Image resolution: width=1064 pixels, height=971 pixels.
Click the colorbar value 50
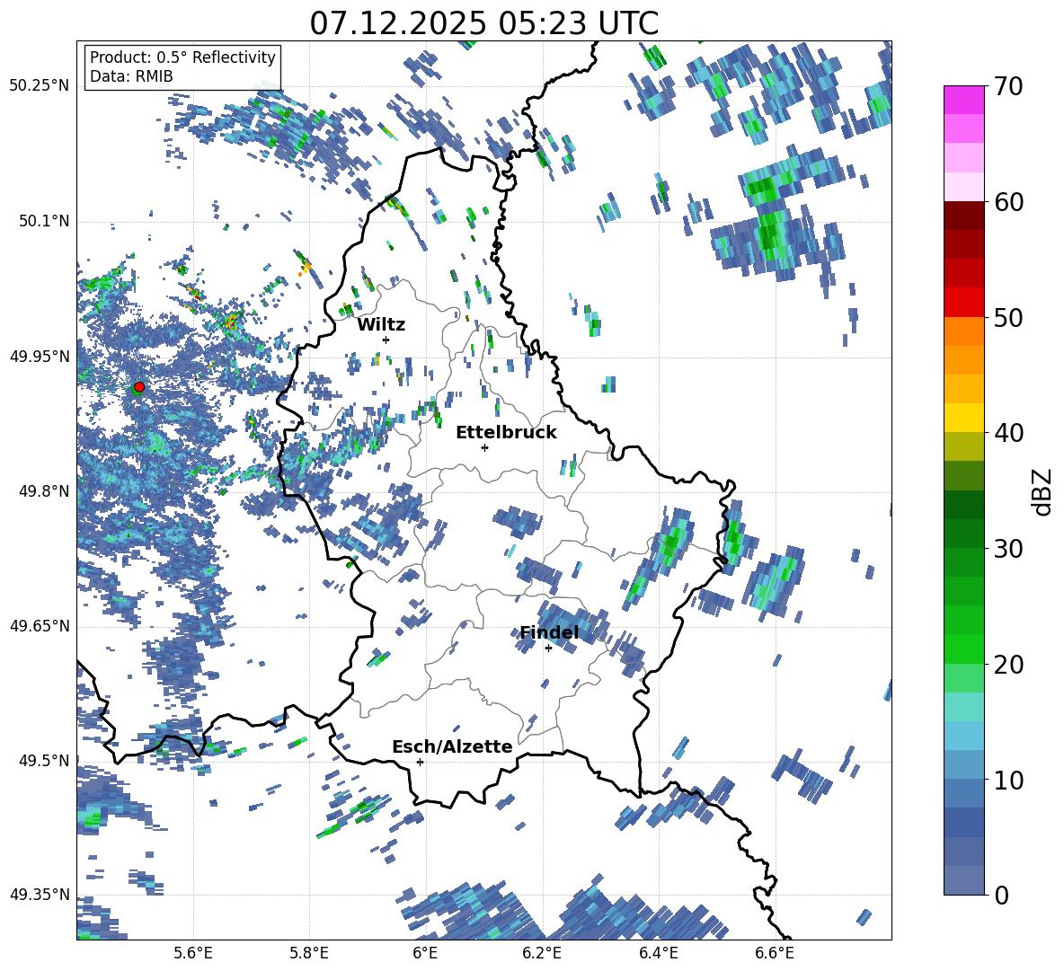(x=1008, y=318)
